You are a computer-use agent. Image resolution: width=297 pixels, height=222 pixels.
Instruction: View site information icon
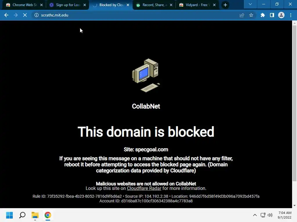click(x=36, y=15)
